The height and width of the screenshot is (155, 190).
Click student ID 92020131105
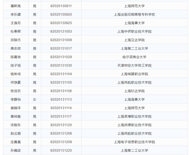pos(61,82)
